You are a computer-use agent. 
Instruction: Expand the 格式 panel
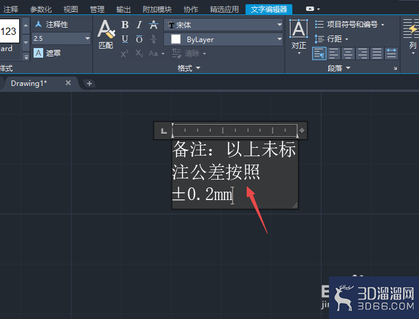(188, 68)
